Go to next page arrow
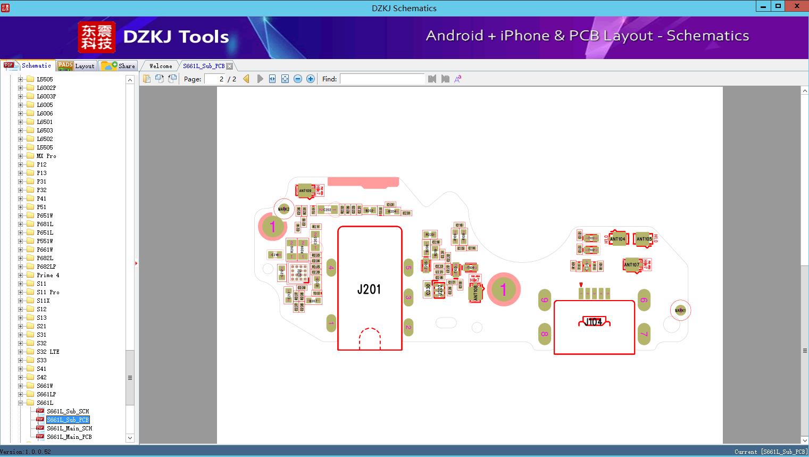This screenshot has height=457, width=809. [260, 79]
